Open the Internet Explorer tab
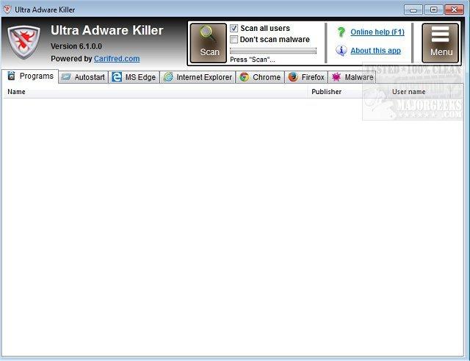This screenshot has width=470, height=361. pyautogui.click(x=198, y=77)
